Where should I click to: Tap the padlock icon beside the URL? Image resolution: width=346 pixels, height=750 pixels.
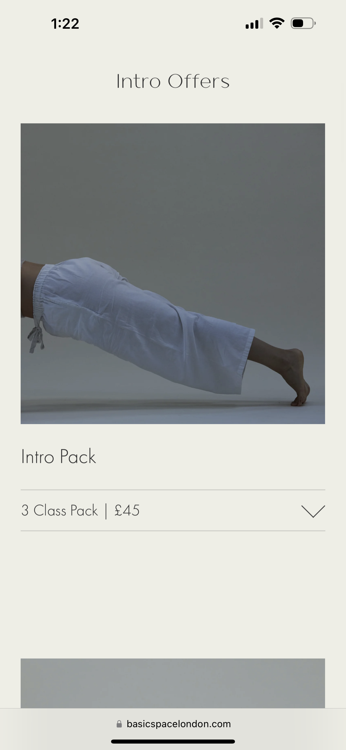pos(119,724)
